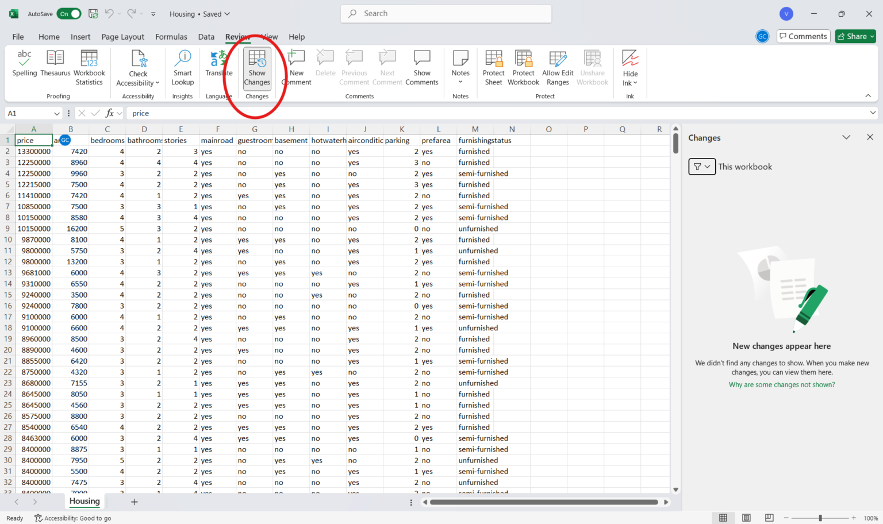Toggle AutoSave off
The width and height of the screenshot is (883, 524).
click(x=69, y=13)
